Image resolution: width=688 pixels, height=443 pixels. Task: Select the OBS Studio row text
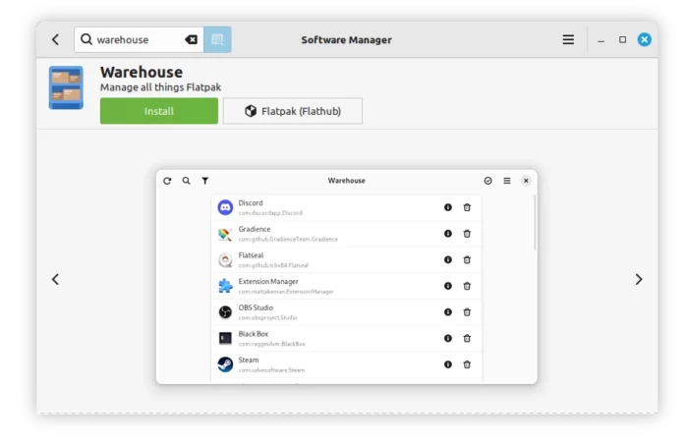(267, 312)
